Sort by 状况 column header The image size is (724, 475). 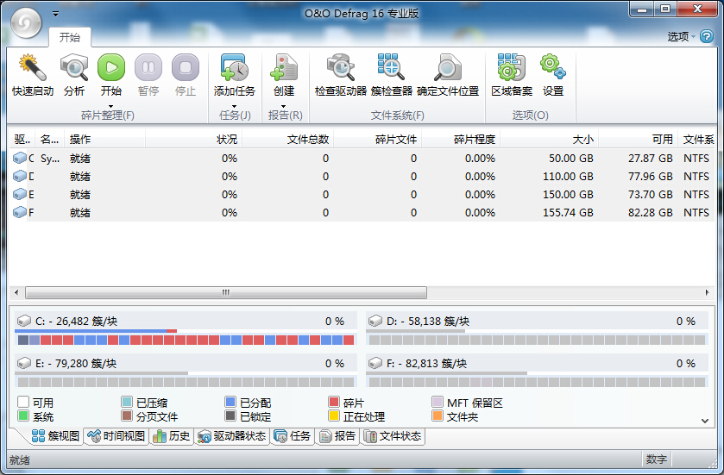tap(194, 140)
